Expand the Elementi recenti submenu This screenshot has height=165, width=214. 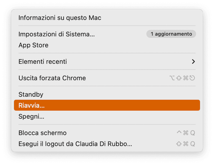coord(107,61)
